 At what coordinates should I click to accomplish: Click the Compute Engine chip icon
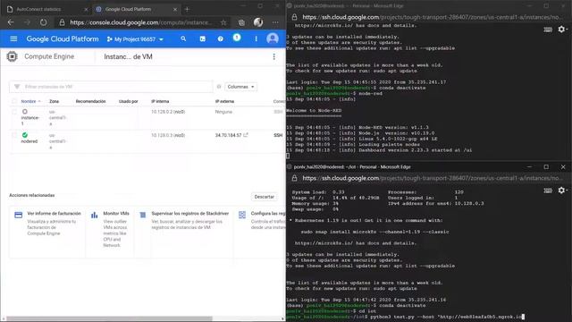[x=12, y=56]
